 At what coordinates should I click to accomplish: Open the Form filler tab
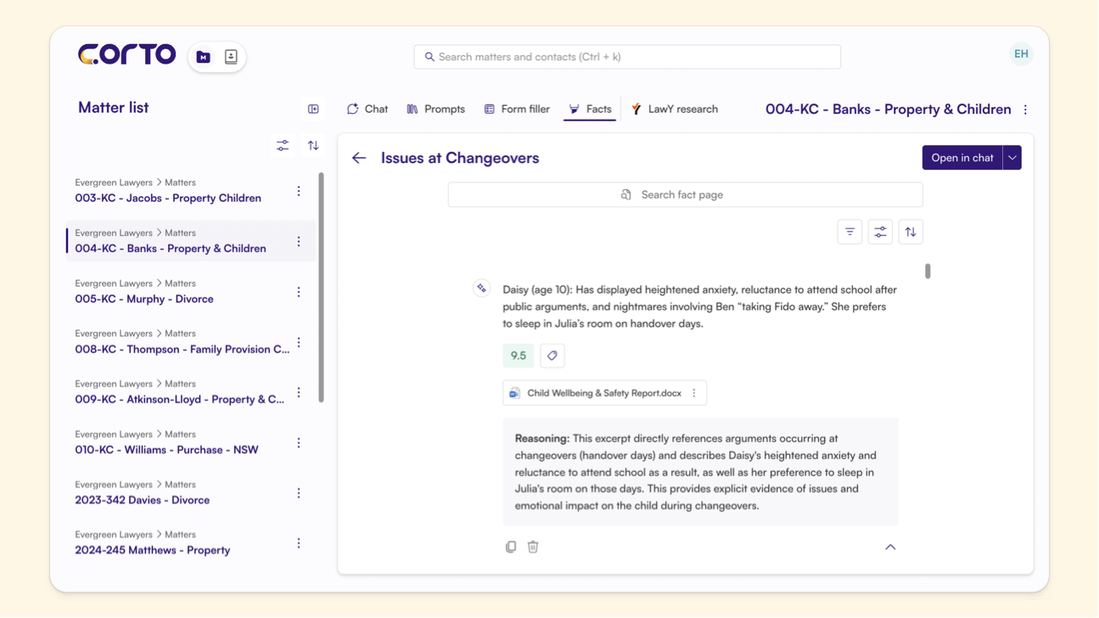coord(517,110)
